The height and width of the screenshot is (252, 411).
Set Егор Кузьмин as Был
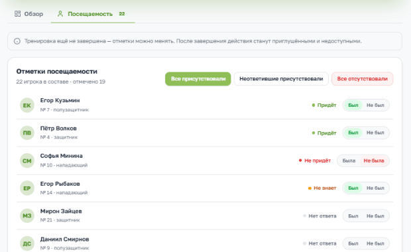coord(353,105)
